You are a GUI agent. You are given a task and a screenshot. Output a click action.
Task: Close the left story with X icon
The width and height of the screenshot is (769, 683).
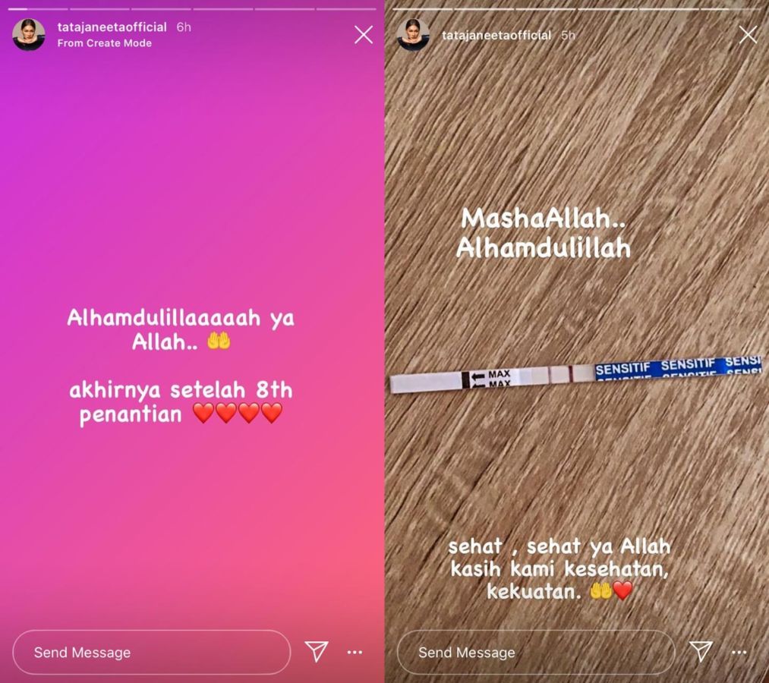pyautogui.click(x=364, y=35)
